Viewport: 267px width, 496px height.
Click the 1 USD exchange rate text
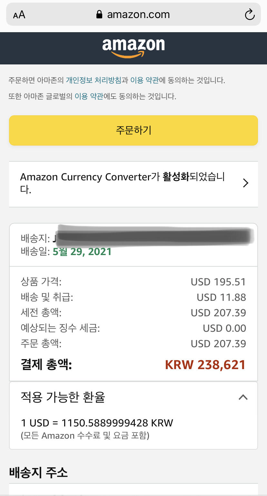click(x=97, y=423)
